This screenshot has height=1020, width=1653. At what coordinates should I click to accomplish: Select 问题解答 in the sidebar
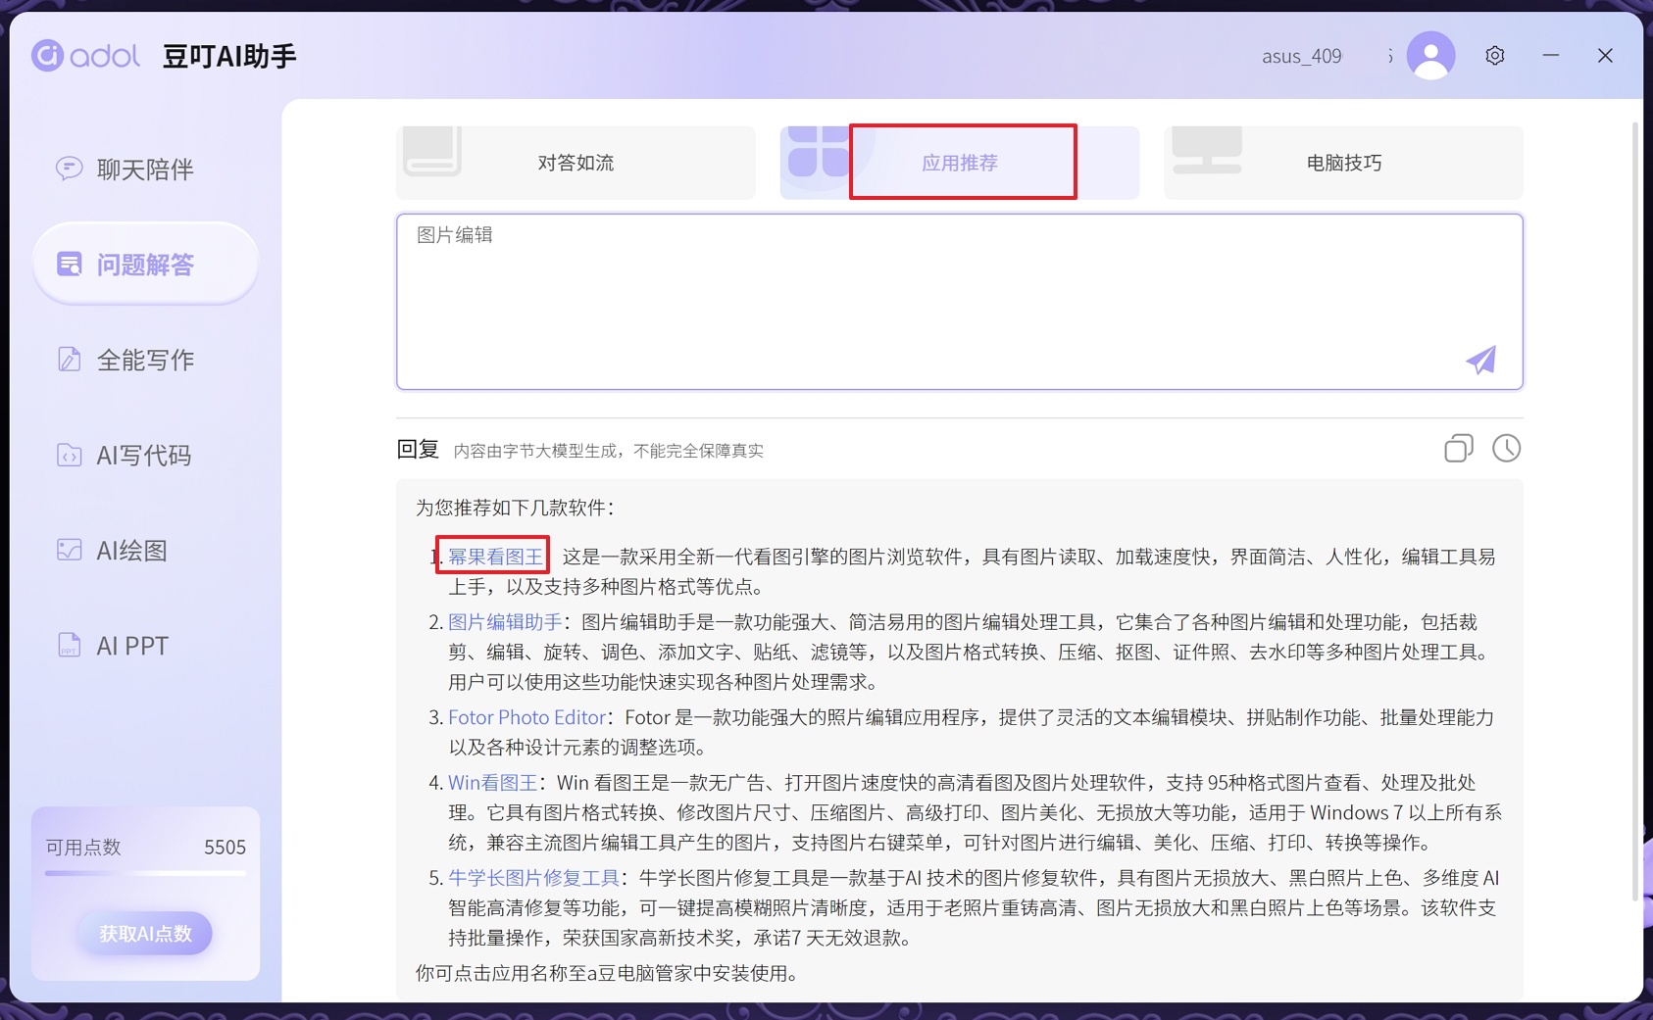point(145,264)
